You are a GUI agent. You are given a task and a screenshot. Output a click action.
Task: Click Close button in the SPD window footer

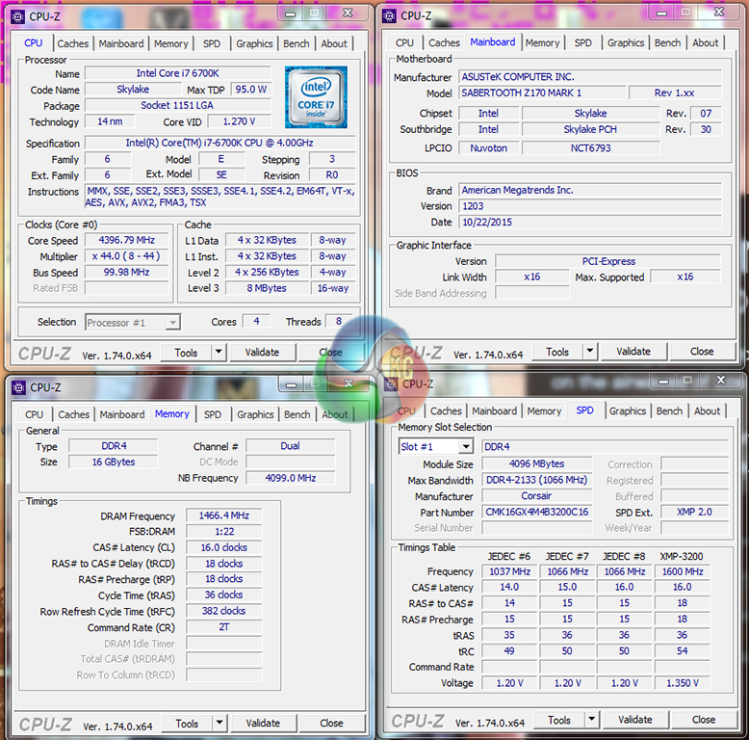(704, 720)
